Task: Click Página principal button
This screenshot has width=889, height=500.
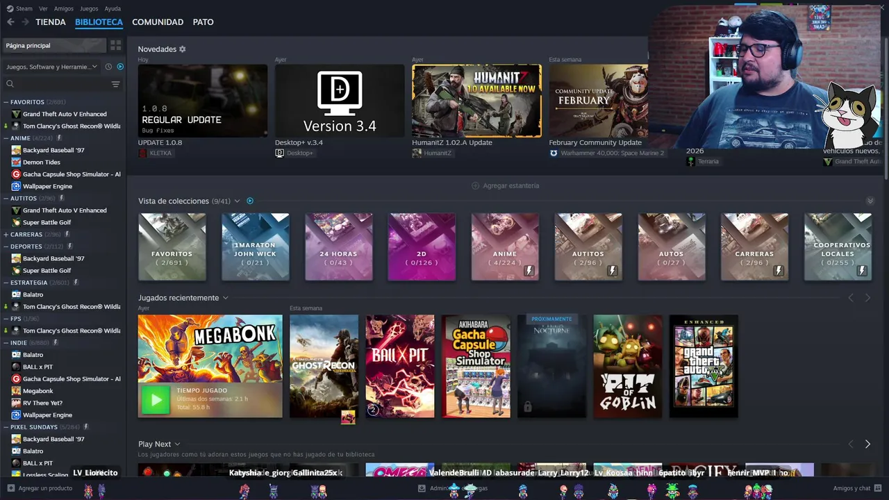Action: pos(54,45)
